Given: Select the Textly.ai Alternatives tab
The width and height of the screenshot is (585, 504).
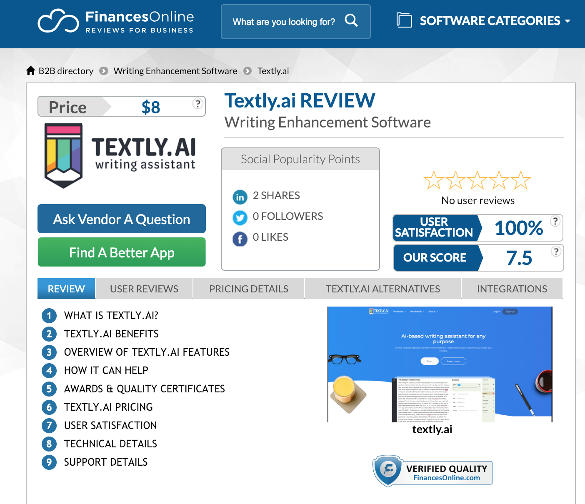Looking at the screenshot, I should 383,289.
